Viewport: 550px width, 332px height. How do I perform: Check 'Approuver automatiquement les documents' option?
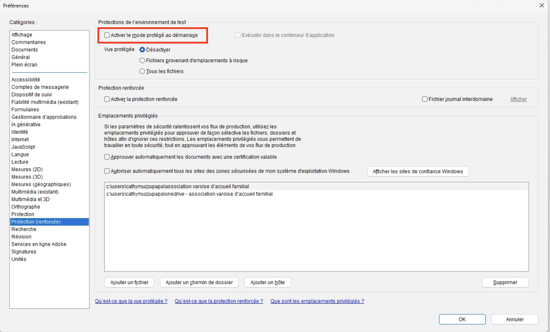(107, 157)
